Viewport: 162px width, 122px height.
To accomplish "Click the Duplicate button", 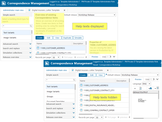I will click(67, 38).
